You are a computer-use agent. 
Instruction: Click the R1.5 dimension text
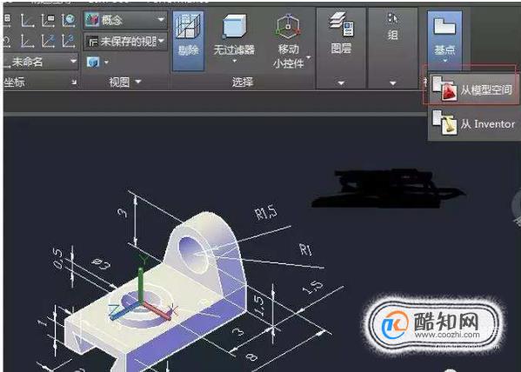click(x=266, y=213)
